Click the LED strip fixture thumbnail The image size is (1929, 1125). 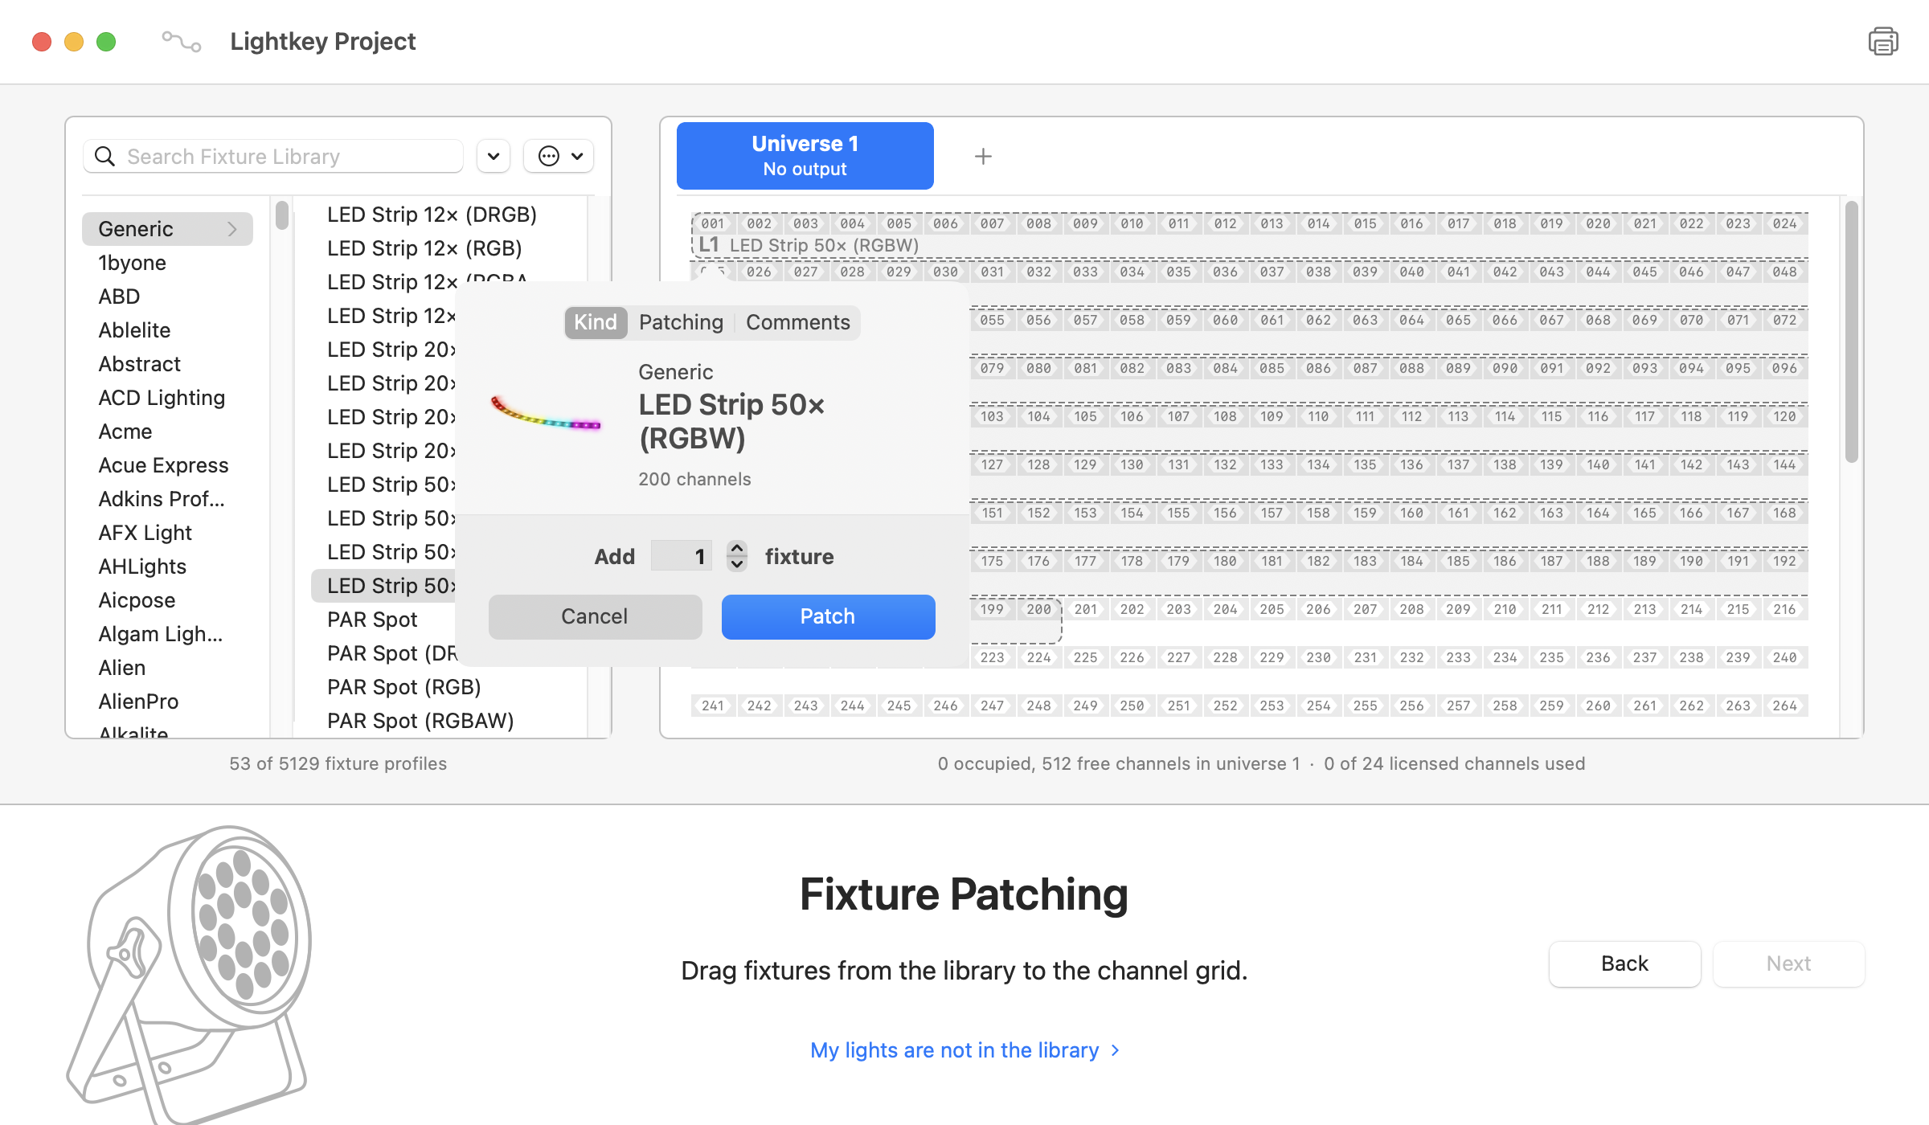pyautogui.click(x=546, y=415)
